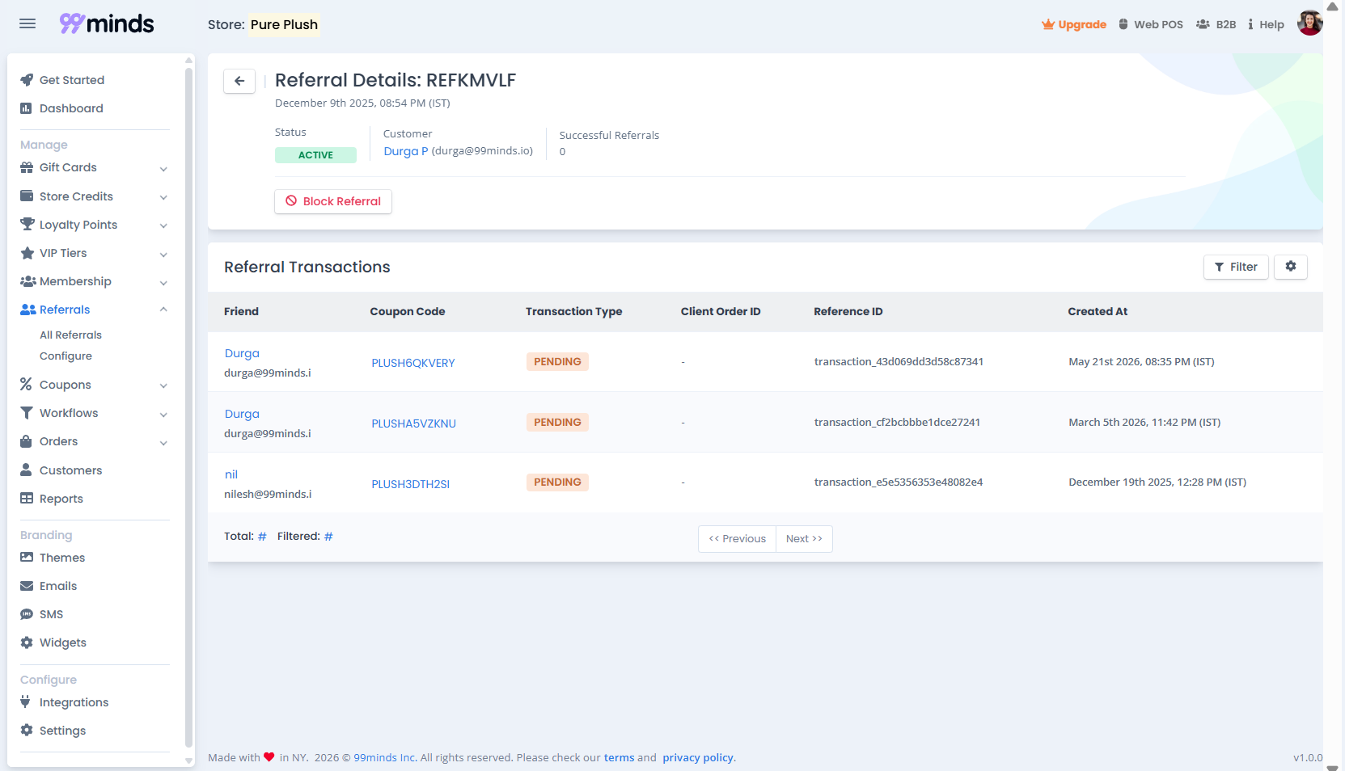Click the sidebar Settings gear icon
The height and width of the screenshot is (771, 1345).
tap(27, 731)
